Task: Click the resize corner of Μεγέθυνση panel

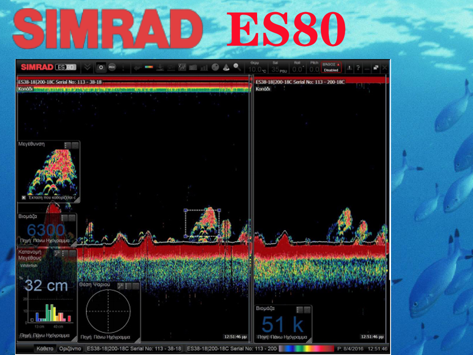Action: point(77,200)
